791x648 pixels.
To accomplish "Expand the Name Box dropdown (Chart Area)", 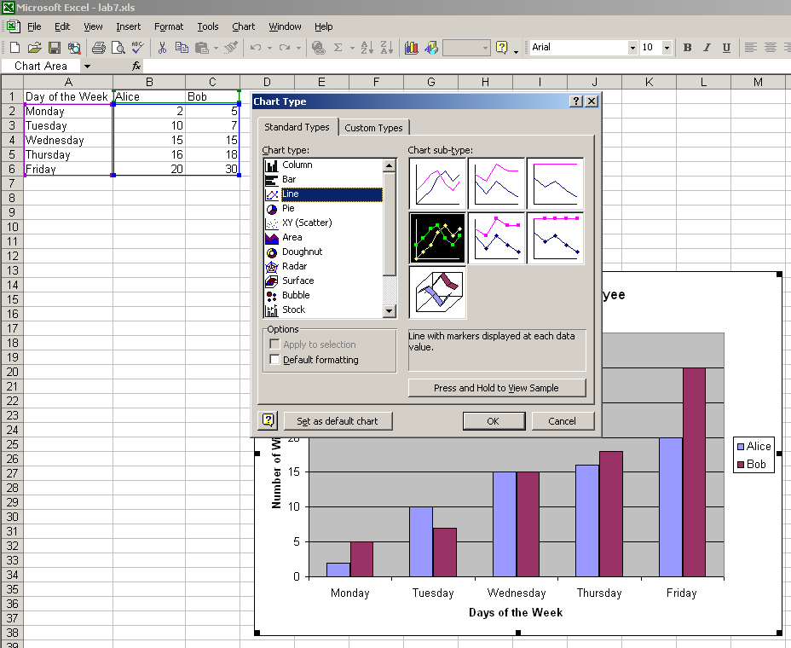I will 87,67.
